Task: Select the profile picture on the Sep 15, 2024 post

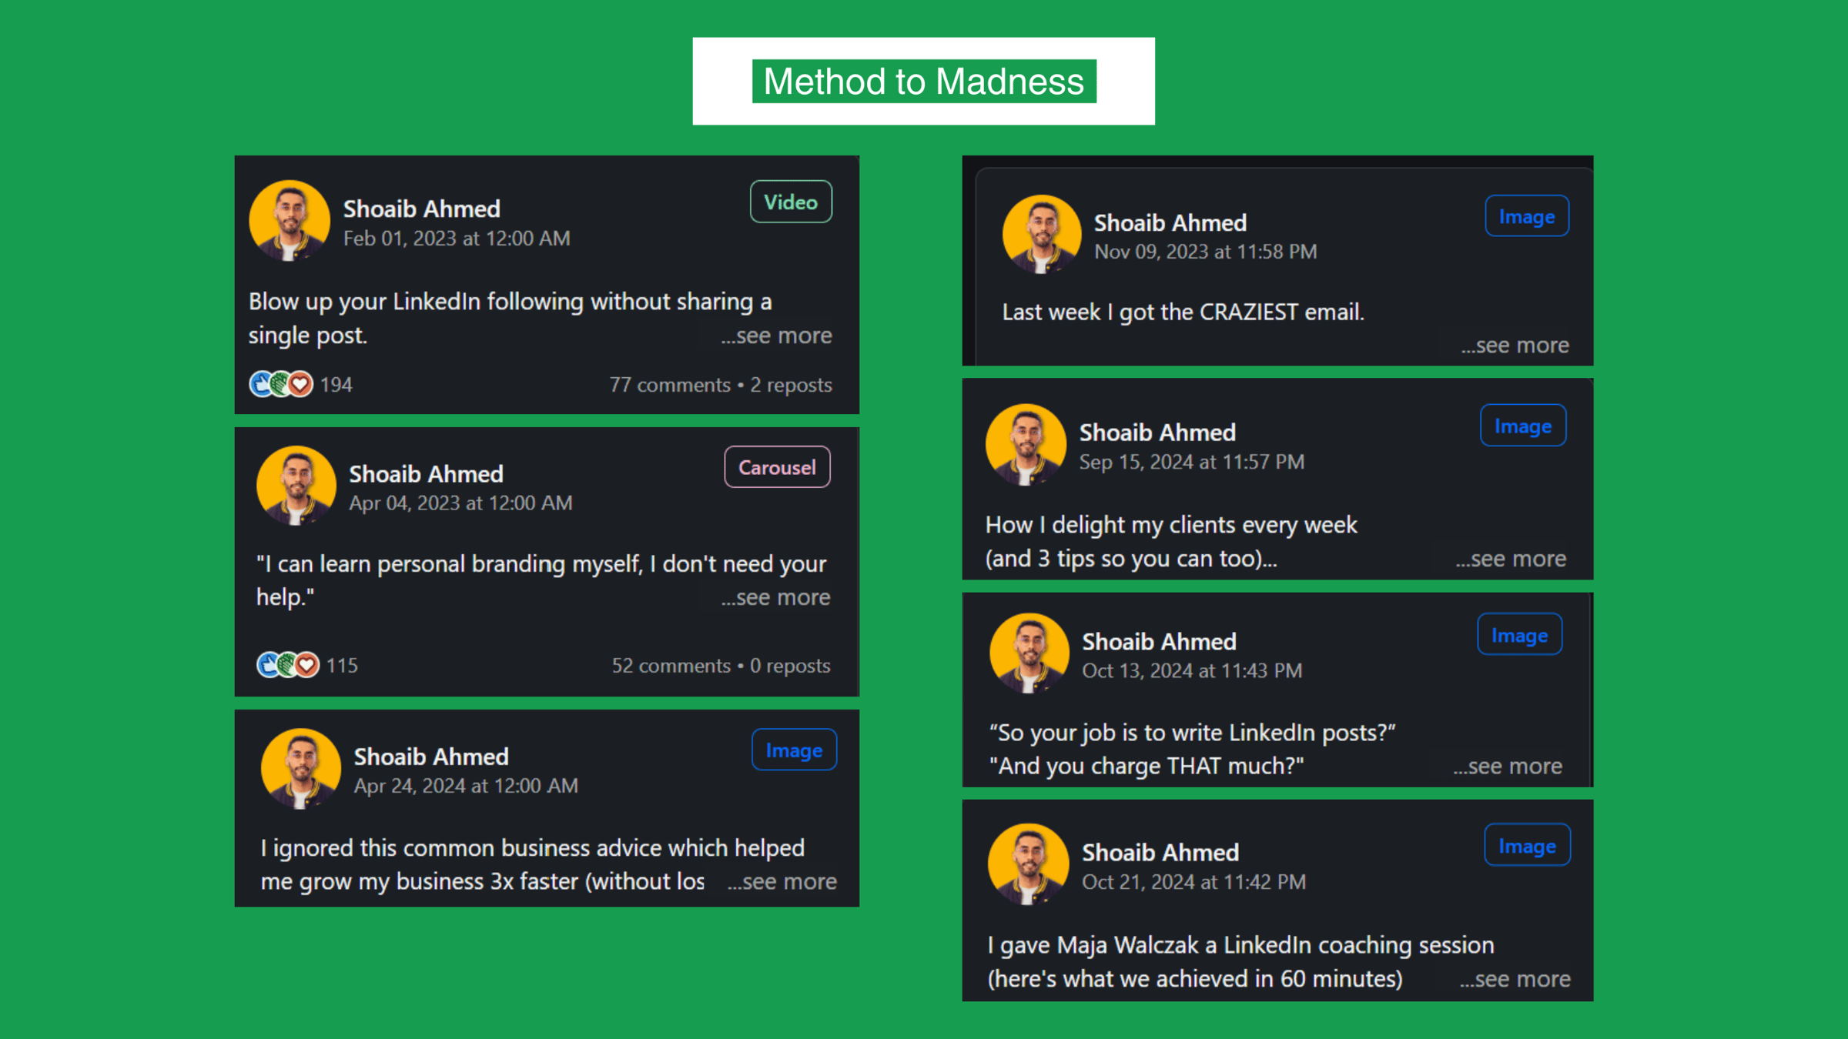Action: 1026,444
